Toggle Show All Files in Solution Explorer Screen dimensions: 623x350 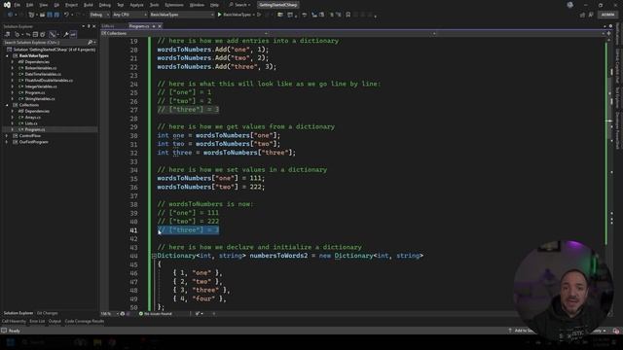(x=42, y=35)
